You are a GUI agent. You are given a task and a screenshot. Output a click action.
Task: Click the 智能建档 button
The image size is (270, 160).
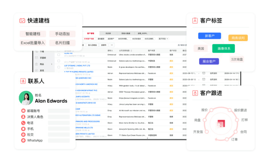(33, 34)
